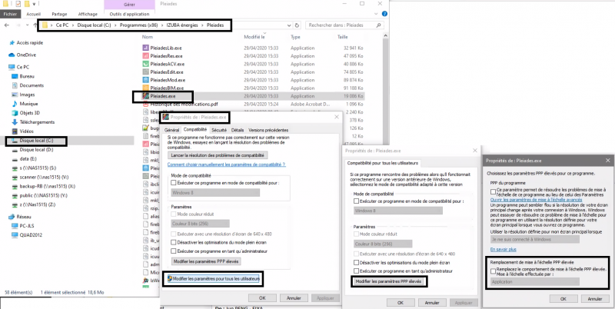Select the PleiadesEdit.exe file icon
Screen dimensions: 615x309
click(x=145, y=72)
